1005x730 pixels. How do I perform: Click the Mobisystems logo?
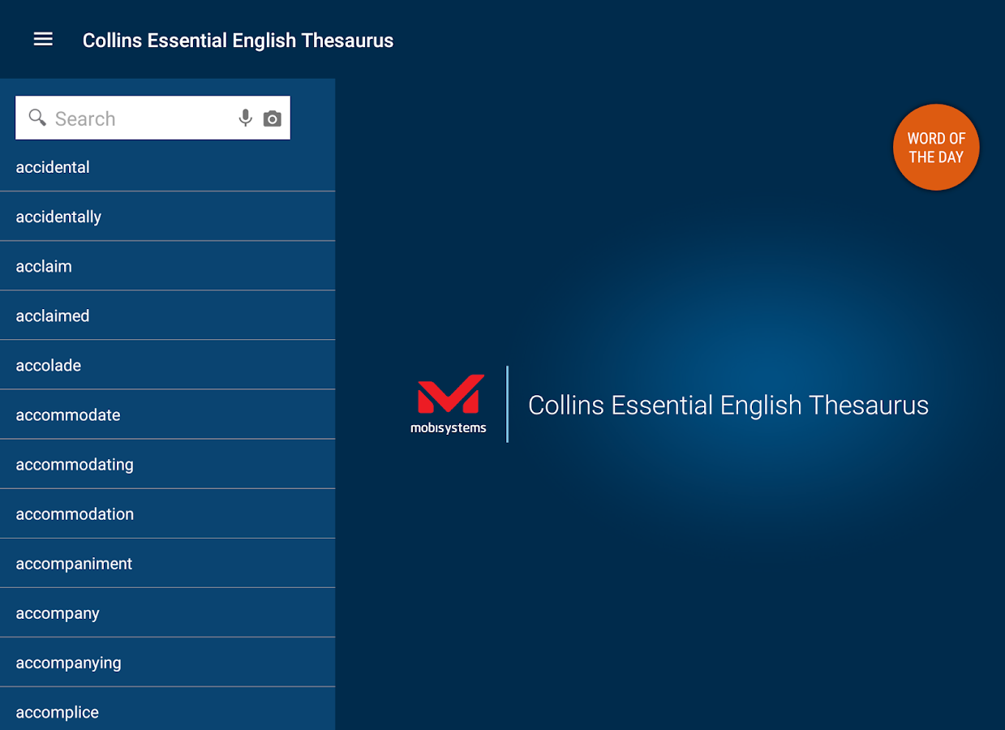pyautogui.click(x=449, y=404)
